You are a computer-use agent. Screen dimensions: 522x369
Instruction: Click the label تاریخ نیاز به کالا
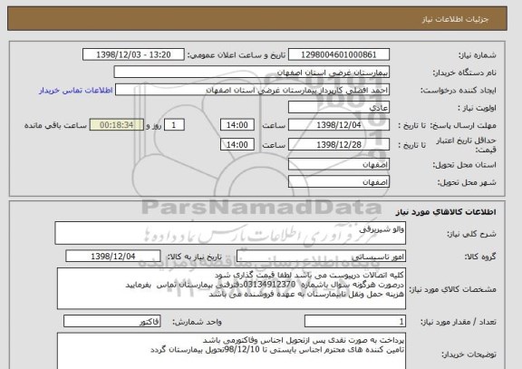click(x=194, y=257)
